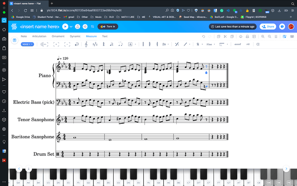Click the key signature tool

[x=95, y=44]
